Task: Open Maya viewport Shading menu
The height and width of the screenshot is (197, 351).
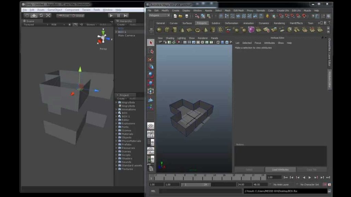Action: [170, 38]
